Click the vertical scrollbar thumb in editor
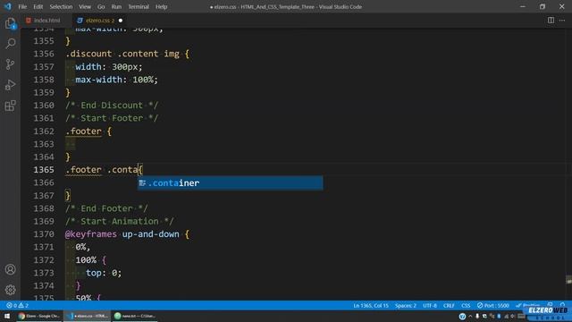 568,280
